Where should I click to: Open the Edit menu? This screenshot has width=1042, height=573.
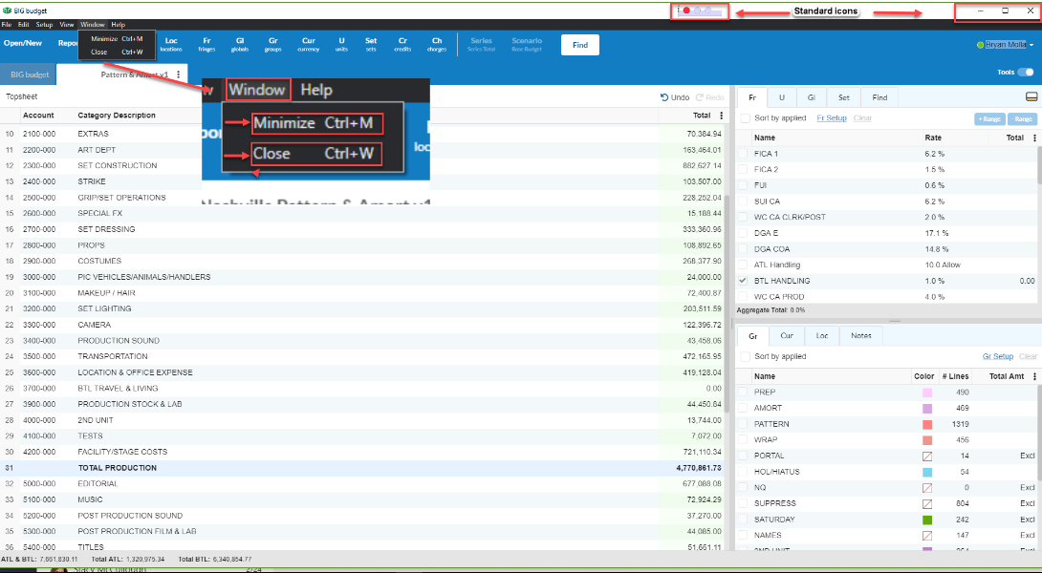23,25
